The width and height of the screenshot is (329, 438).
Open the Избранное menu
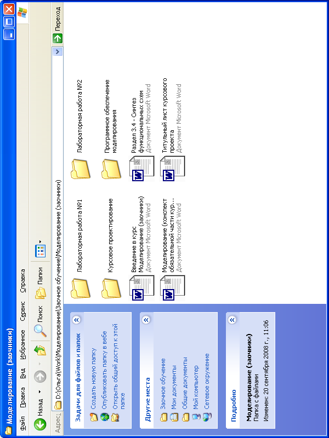click(x=22, y=344)
